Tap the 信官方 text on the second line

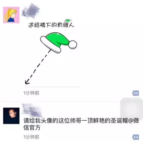pos(32,128)
